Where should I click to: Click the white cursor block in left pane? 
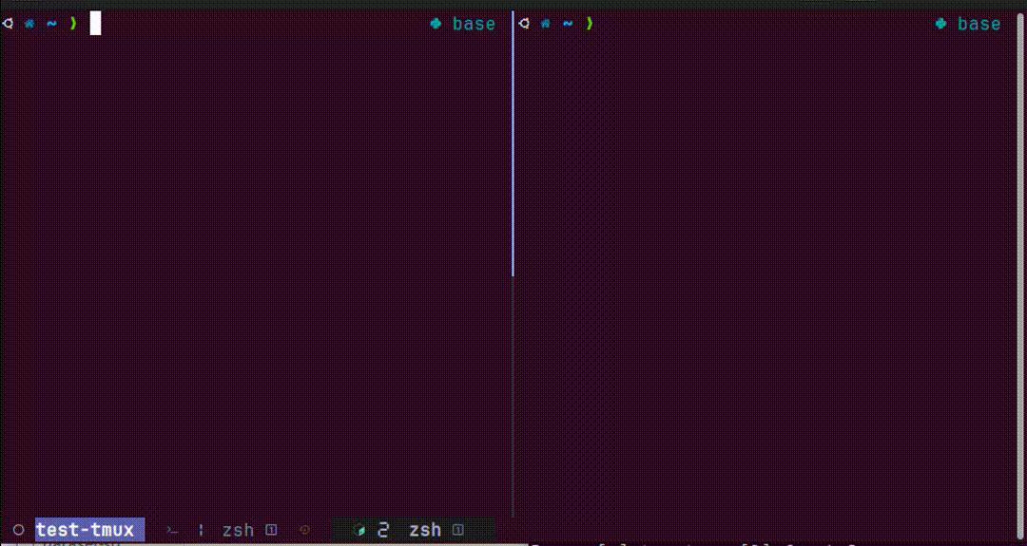tap(96, 24)
